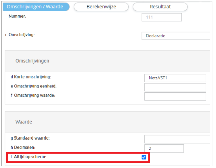Screen dimensions: 216x168
Task: Click the Altijd op scherm label text
Action: click(x=30, y=157)
